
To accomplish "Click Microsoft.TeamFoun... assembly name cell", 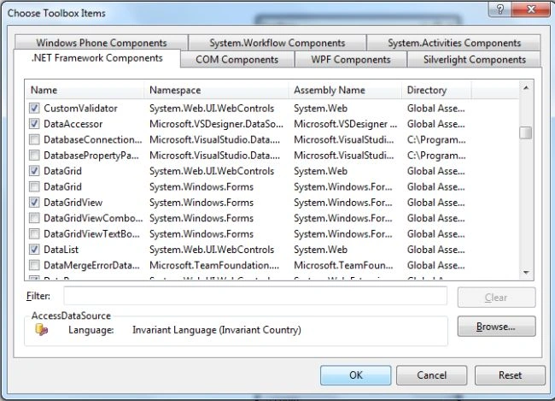I will 343,265.
